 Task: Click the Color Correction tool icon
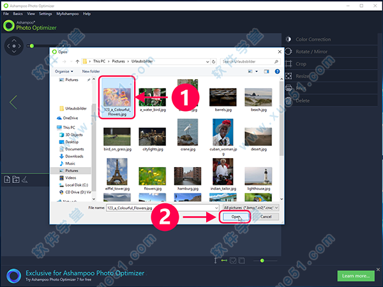(288, 40)
